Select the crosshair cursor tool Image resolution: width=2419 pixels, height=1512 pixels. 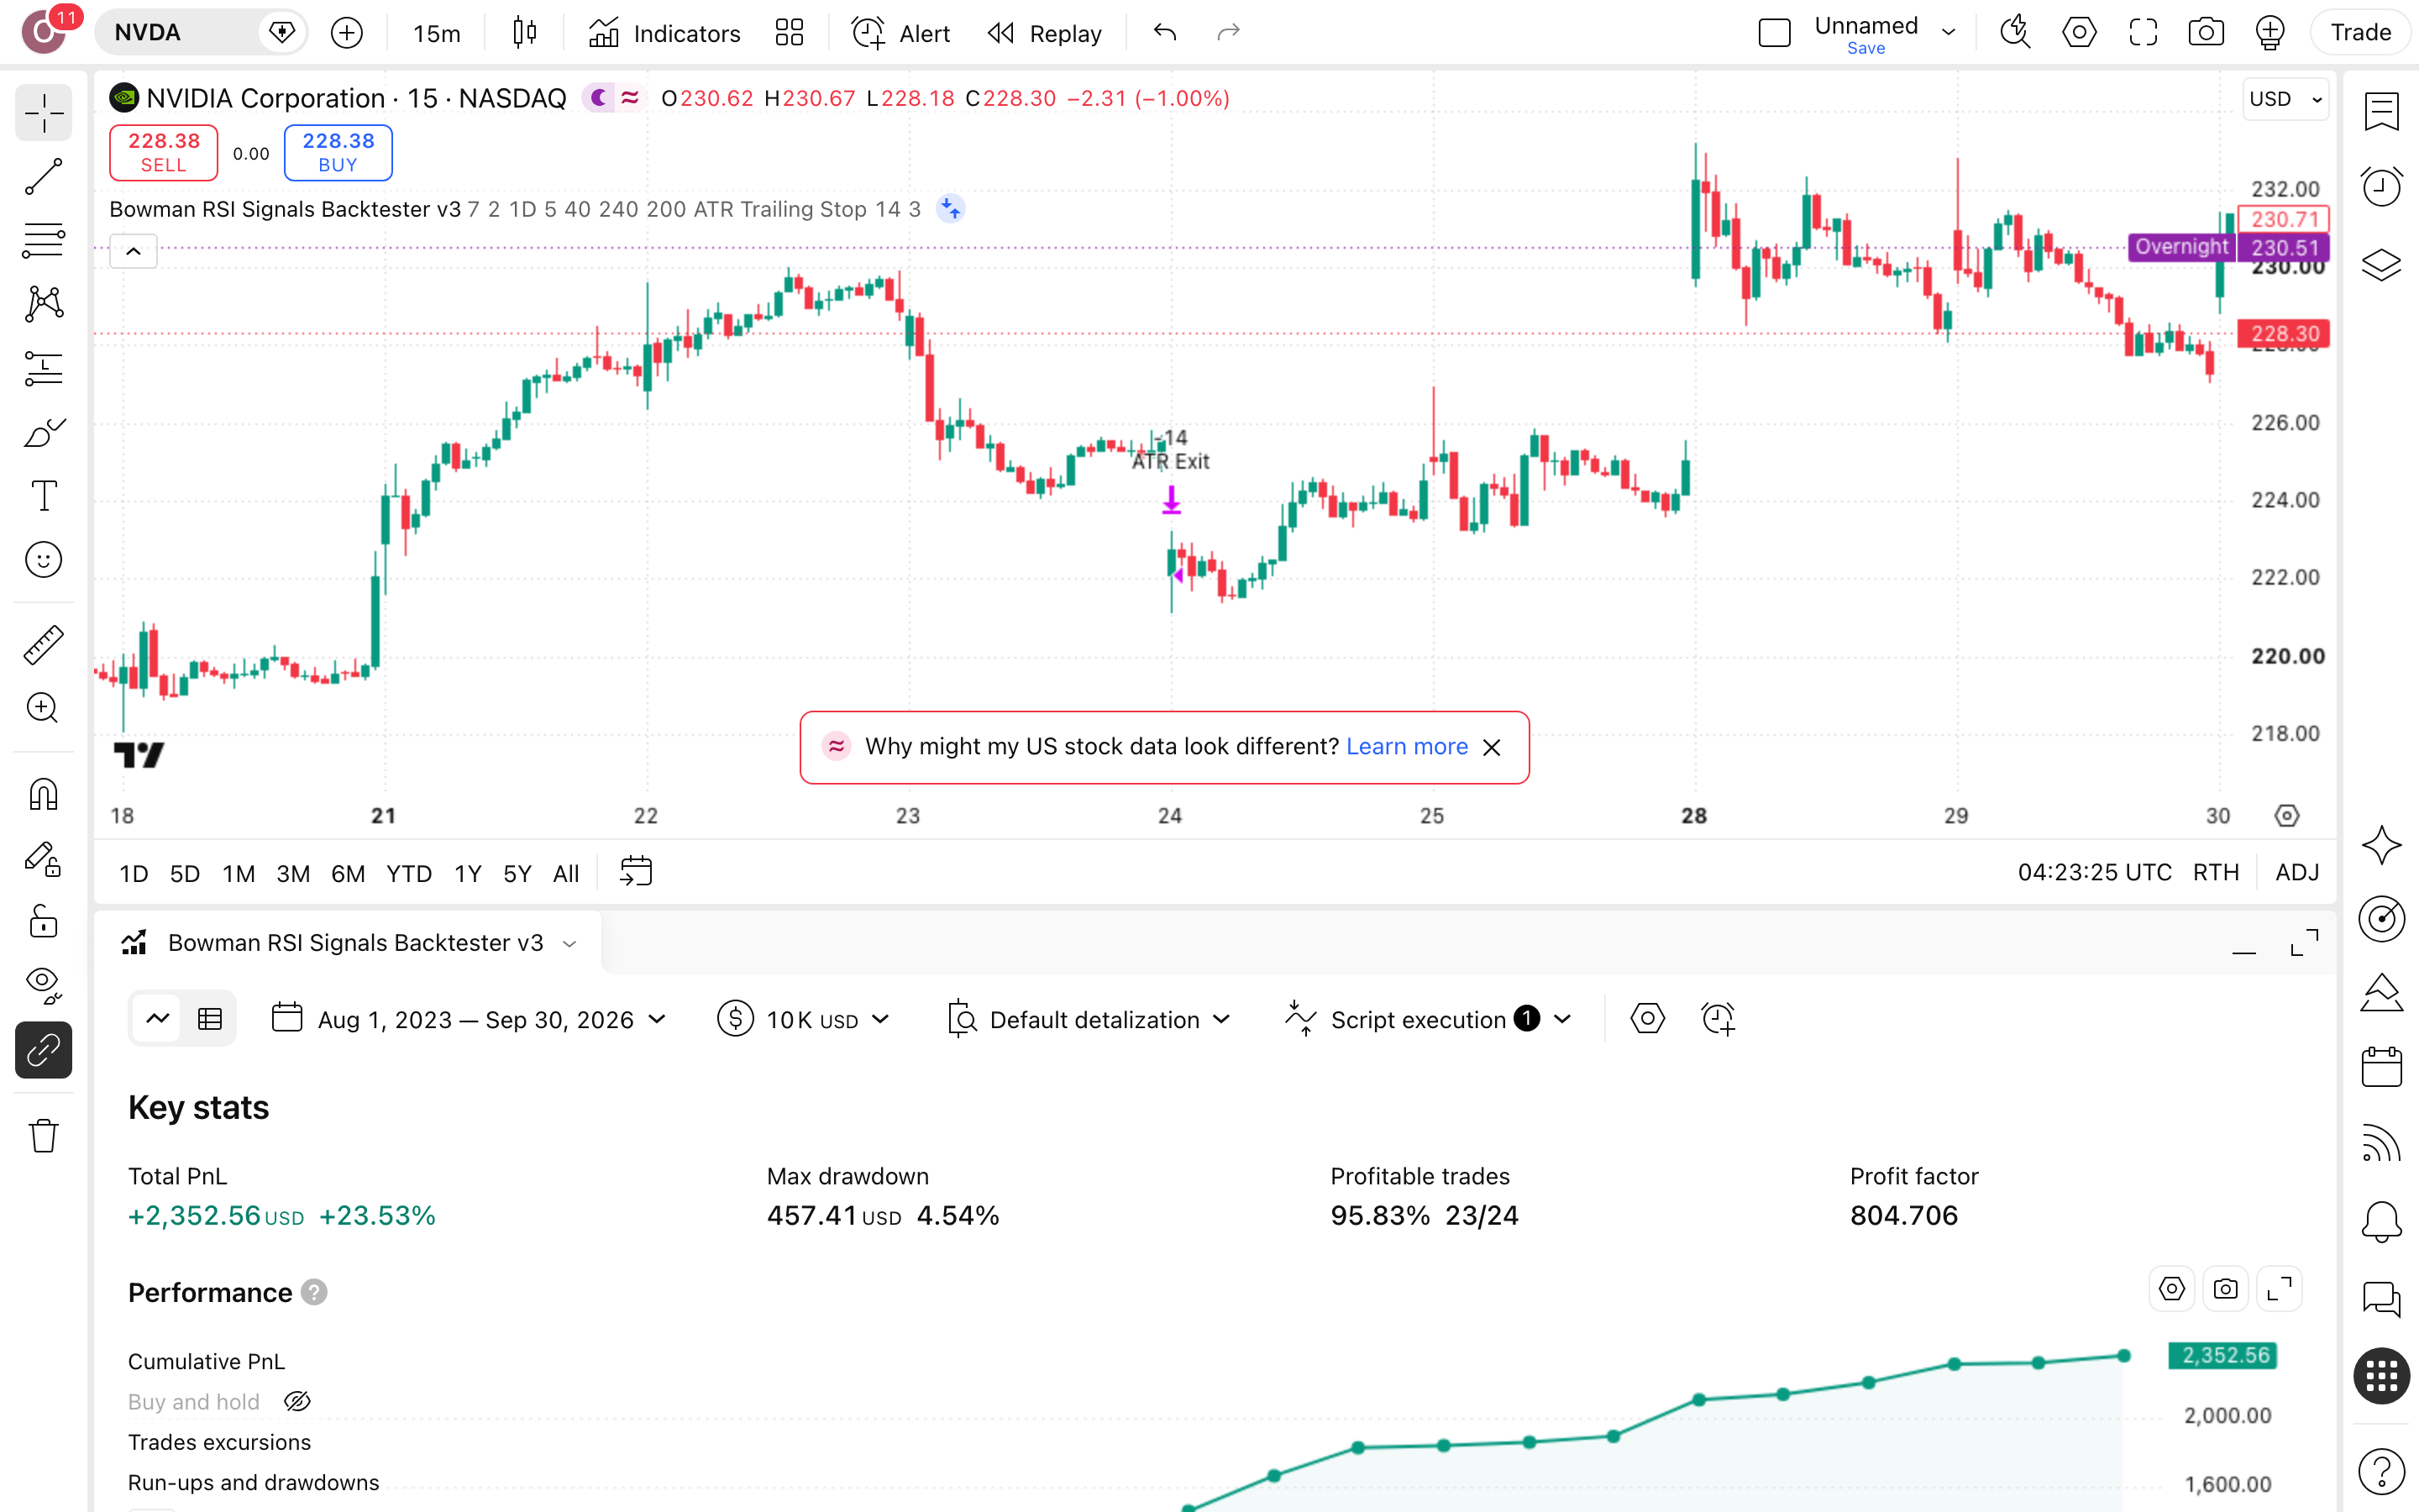44,113
